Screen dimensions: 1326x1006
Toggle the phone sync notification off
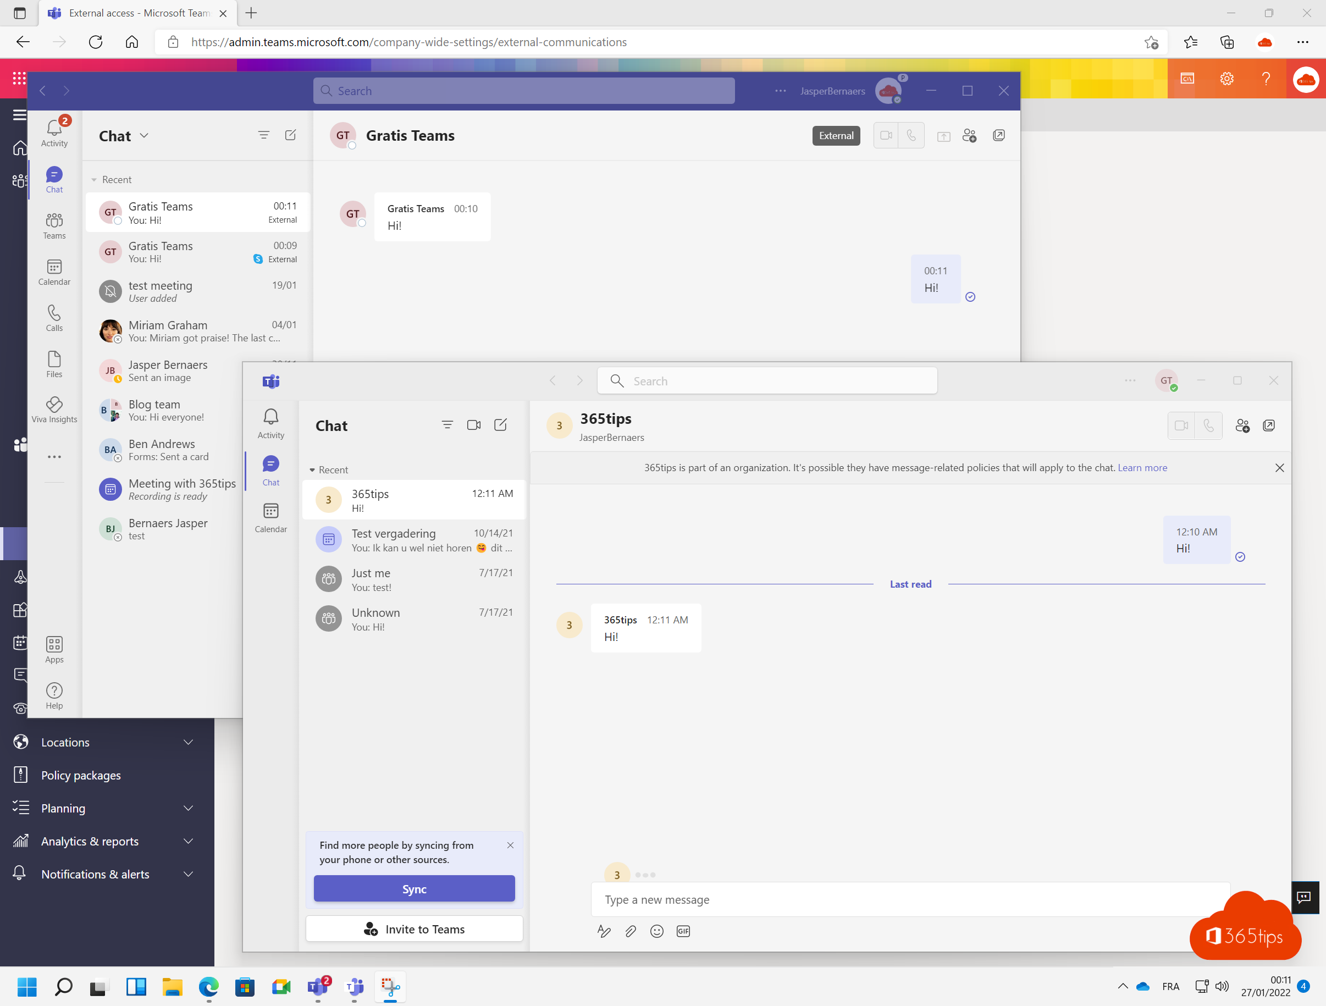point(510,845)
